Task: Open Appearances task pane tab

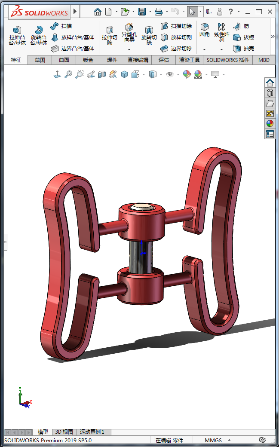Action: (x=270, y=124)
